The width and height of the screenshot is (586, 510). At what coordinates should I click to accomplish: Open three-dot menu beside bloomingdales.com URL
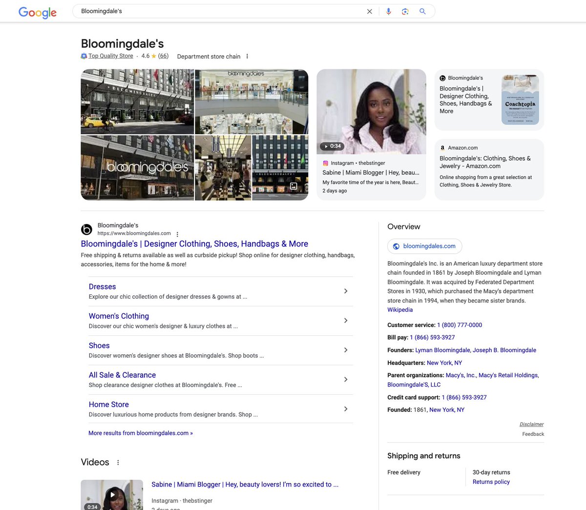pos(177,234)
